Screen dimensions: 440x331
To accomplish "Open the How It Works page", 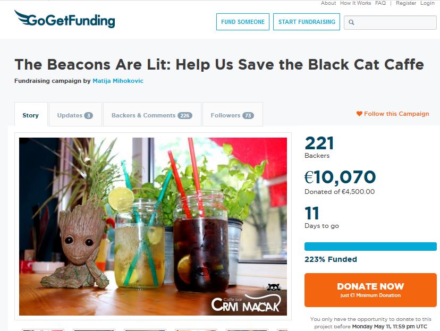I will 356,3.
